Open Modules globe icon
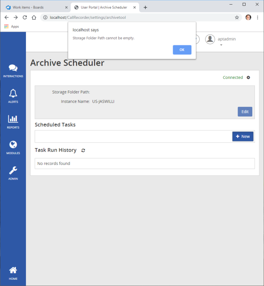Screen dimensions: 264x286 (x=13, y=147)
